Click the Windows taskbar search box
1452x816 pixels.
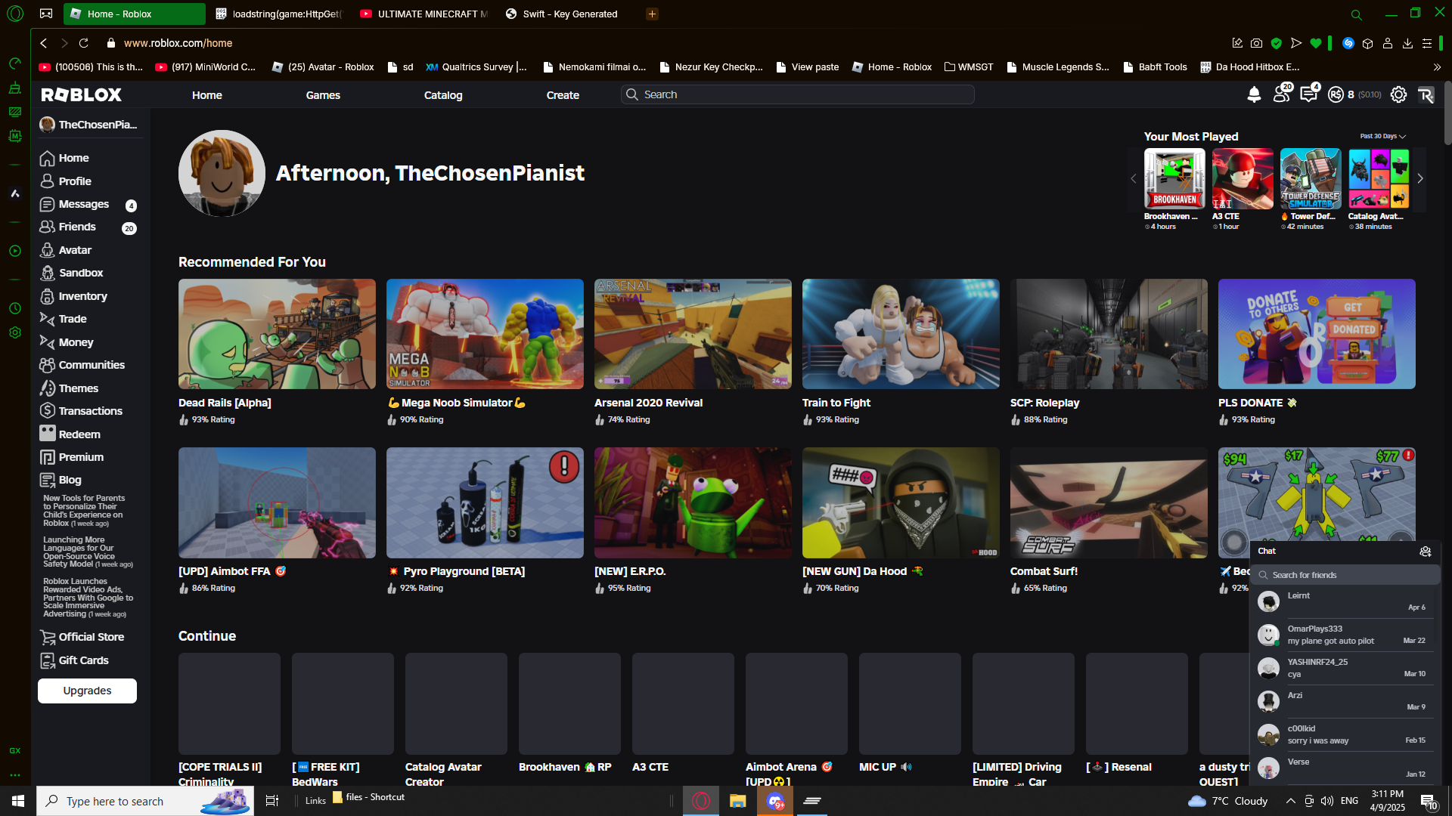click(145, 801)
